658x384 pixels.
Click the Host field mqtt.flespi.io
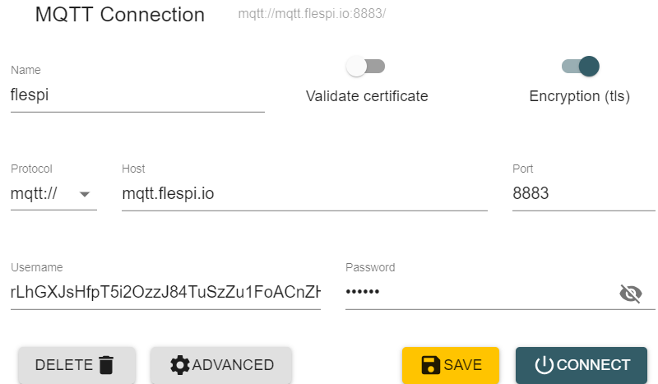coord(304,194)
